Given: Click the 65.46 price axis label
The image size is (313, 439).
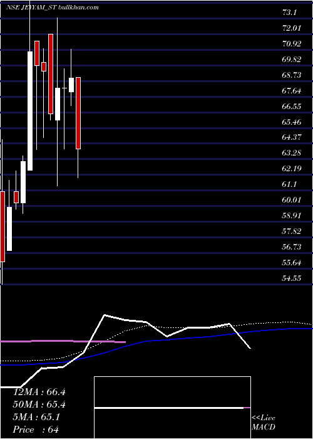Looking at the screenshot, I should (292, 122).
